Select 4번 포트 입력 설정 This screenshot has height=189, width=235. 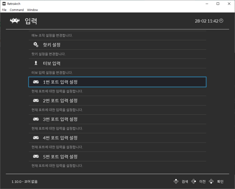[x=117, y=138]
